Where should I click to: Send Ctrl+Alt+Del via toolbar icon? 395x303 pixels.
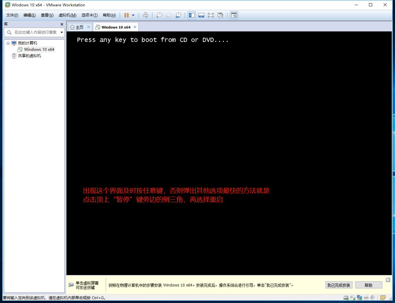[145, 15]
